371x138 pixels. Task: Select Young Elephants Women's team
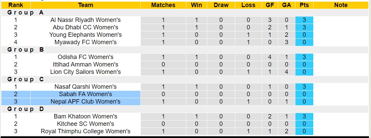(85, 35)
